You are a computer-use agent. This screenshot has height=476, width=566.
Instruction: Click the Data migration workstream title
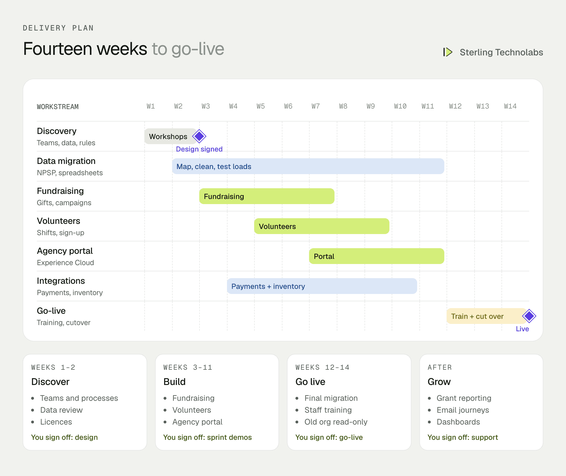click(66, 161)
